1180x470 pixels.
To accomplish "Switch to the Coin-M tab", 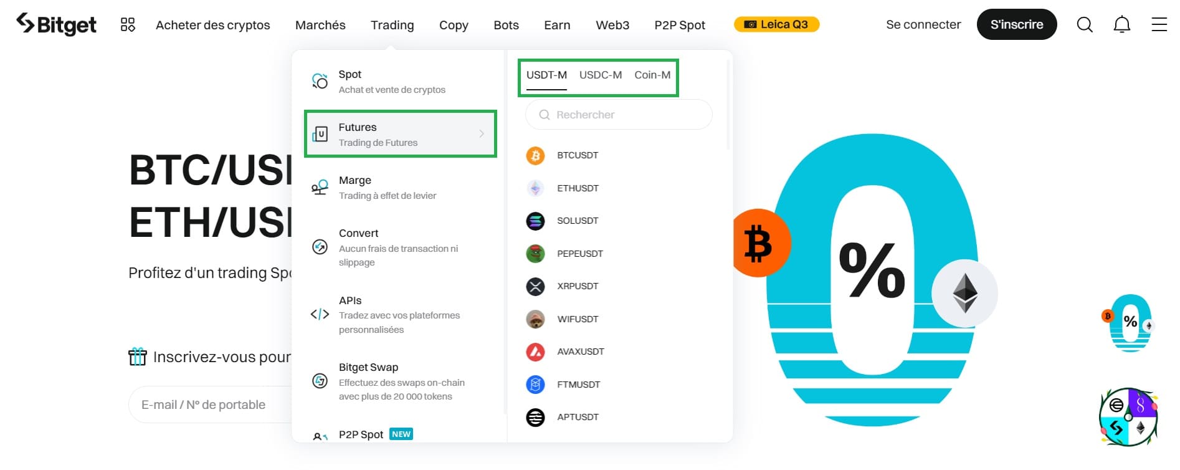I will tap(652, 75).
